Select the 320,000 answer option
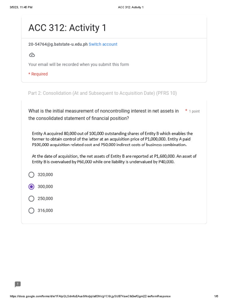Viewport: 228px width, 304px height. tap(31, 175)
